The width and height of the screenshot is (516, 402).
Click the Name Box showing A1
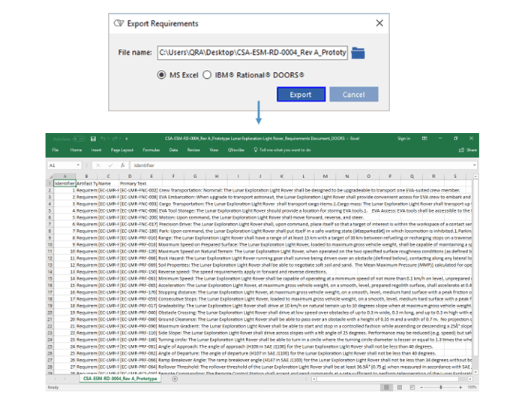(61, 165)
